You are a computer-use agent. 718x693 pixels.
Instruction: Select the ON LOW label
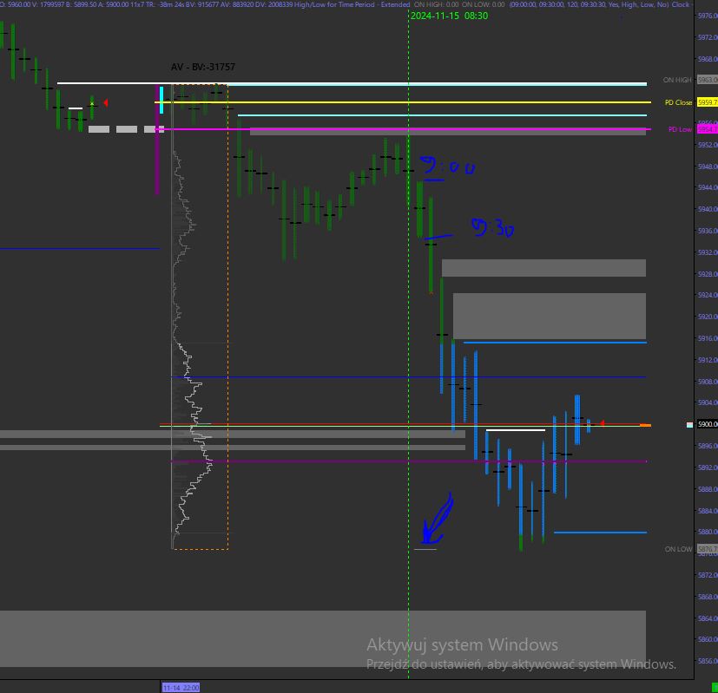coord(678,549)
